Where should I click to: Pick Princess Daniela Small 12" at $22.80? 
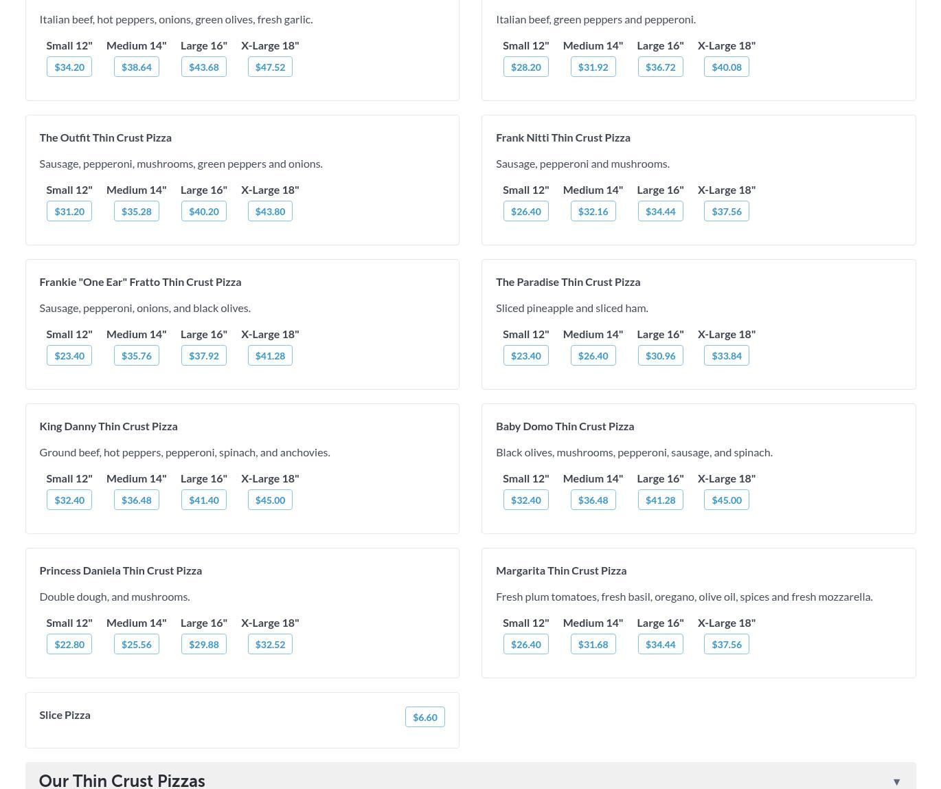point(69,644)
